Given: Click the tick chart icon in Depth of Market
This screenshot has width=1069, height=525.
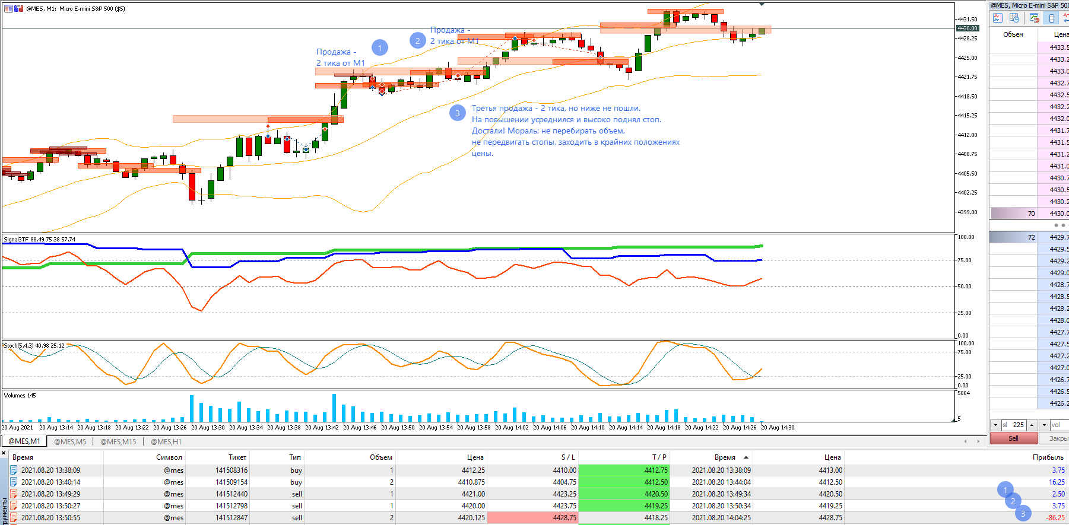Looking at the screenshot, I should coord(998,18).
